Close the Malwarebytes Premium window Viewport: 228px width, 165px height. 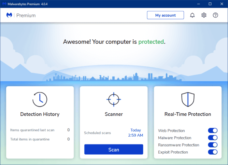coord(222,4)
